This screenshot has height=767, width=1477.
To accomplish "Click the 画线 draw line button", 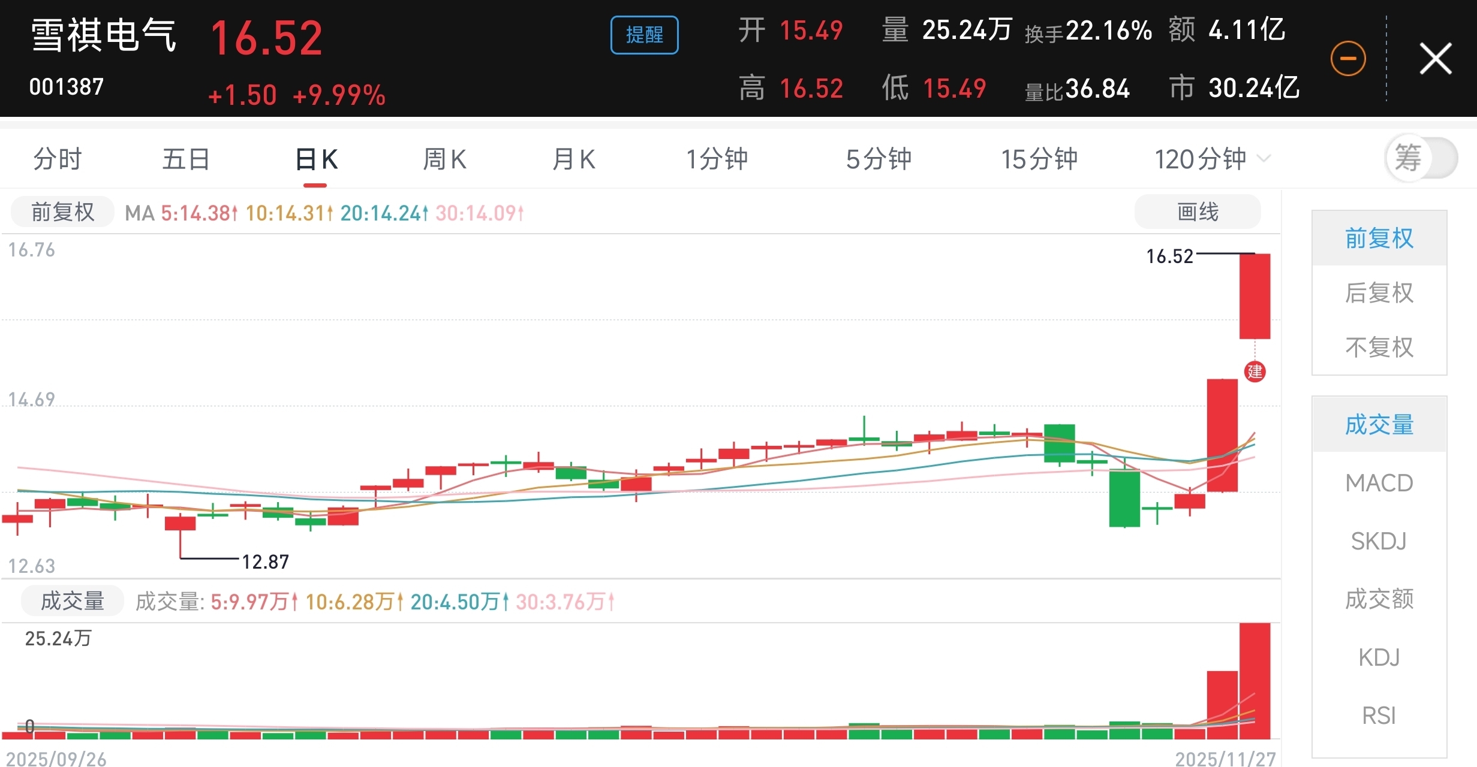I will coord(1197,212).
